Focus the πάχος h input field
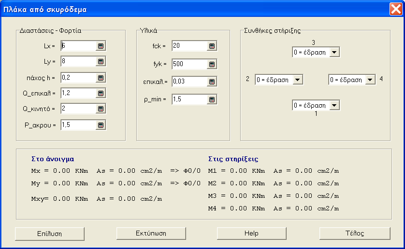This screenshot has height=249, width=405. coord(78,78)
